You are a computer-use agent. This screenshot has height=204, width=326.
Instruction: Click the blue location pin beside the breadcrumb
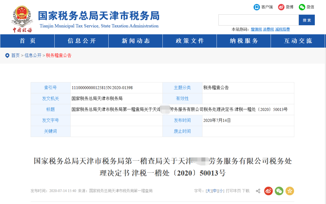click(x=7, y=55)
